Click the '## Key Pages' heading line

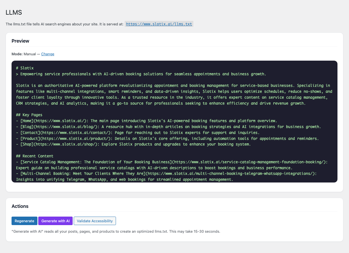(29, 115)
